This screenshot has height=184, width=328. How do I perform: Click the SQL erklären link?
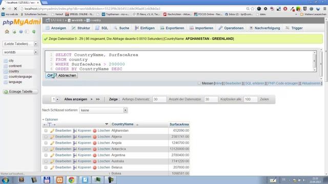coord(255,83)
